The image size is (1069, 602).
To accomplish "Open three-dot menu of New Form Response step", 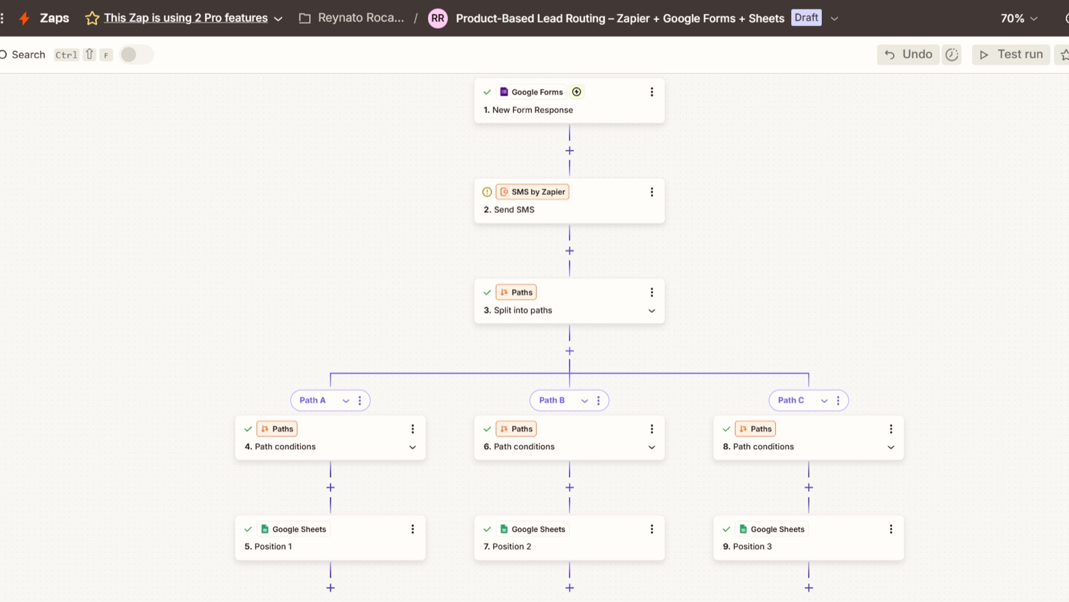I will (651, 92).
